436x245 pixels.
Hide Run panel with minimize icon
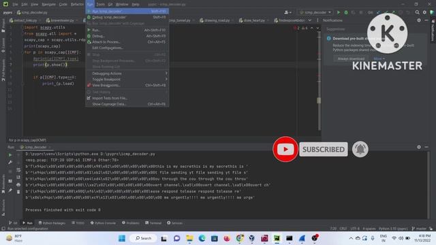point(426,147)
